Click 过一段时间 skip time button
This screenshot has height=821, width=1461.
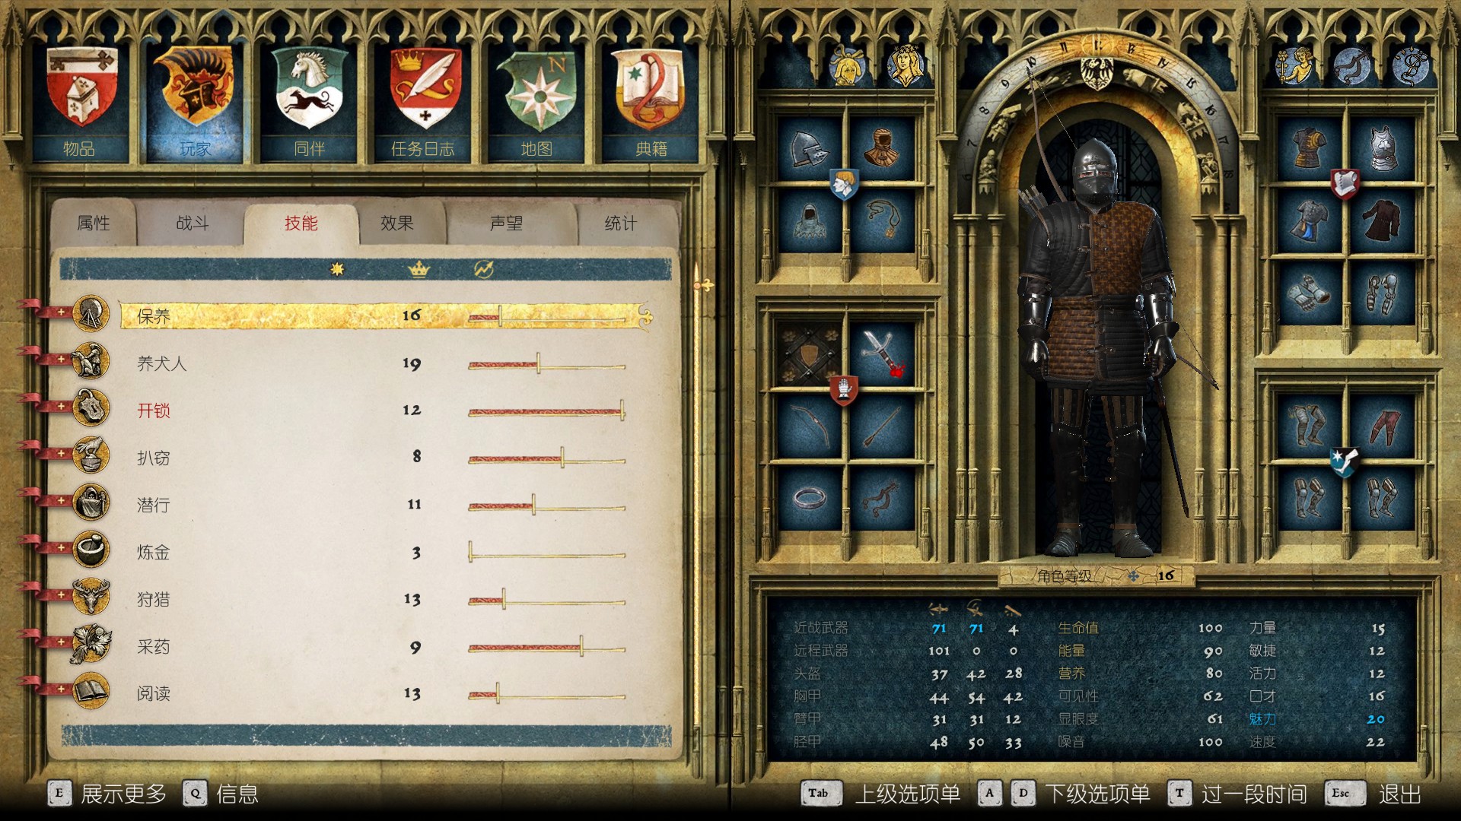pyautogui.click(x=1238, y=794)
